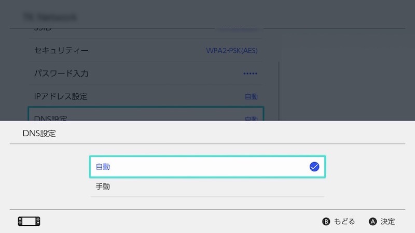Click the masked password dots
The image size is (415, 233).
pyautogui.click(x=251, y=74)
